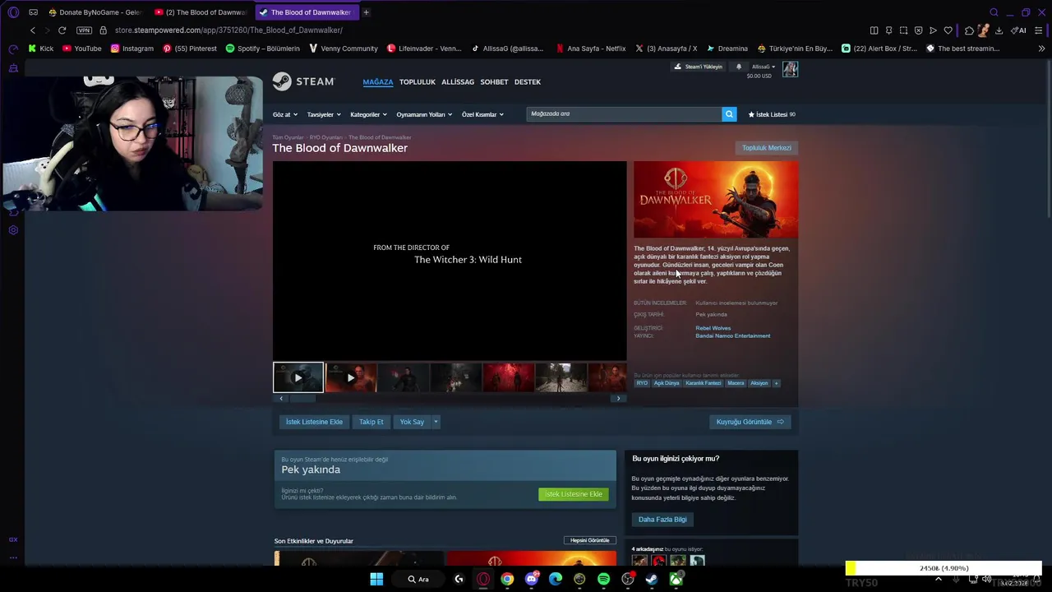
Task: Click Hepsini Görüntüle button
Action: [x=590, y=540]
